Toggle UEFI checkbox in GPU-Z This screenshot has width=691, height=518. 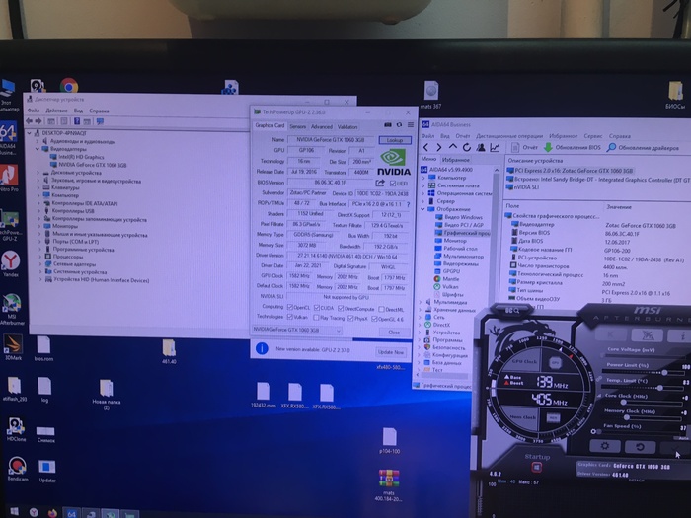[x=392, y=184]
